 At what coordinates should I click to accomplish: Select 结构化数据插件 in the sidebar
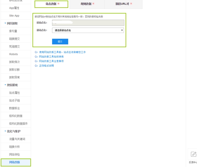point(18,124)
